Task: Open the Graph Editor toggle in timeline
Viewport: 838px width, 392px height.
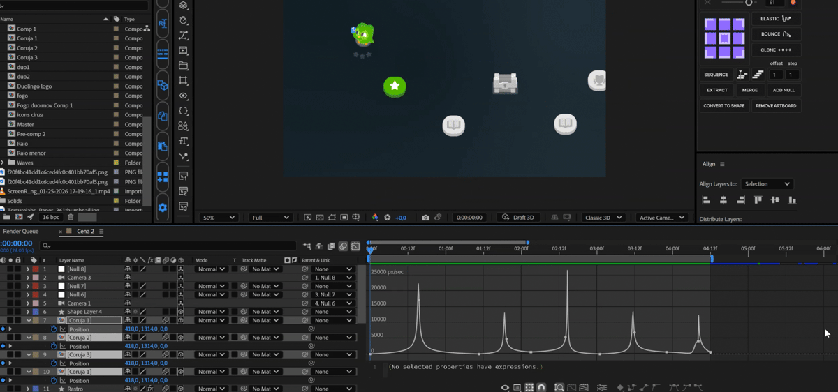Action: pyautogui.click(x=355, y=246)
